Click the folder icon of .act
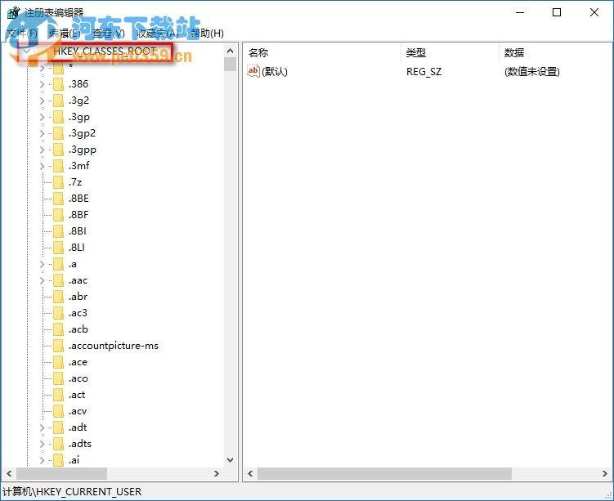This screenshot has height=501, width=614. click(x=58, y=395)
